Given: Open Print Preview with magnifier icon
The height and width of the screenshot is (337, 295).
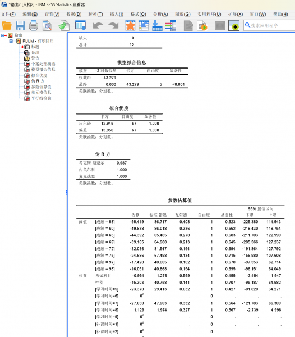Looking at the screenshot, I should pos(47,26).
